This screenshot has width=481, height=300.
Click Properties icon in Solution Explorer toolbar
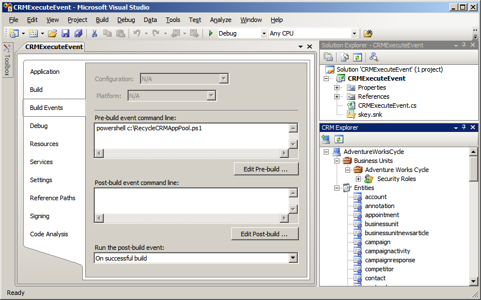pyautogui.click(x=328, y=57)
